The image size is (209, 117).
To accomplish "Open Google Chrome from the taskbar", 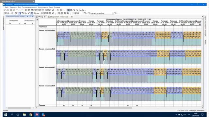I will pyautogui.click(x=30, y=114).
